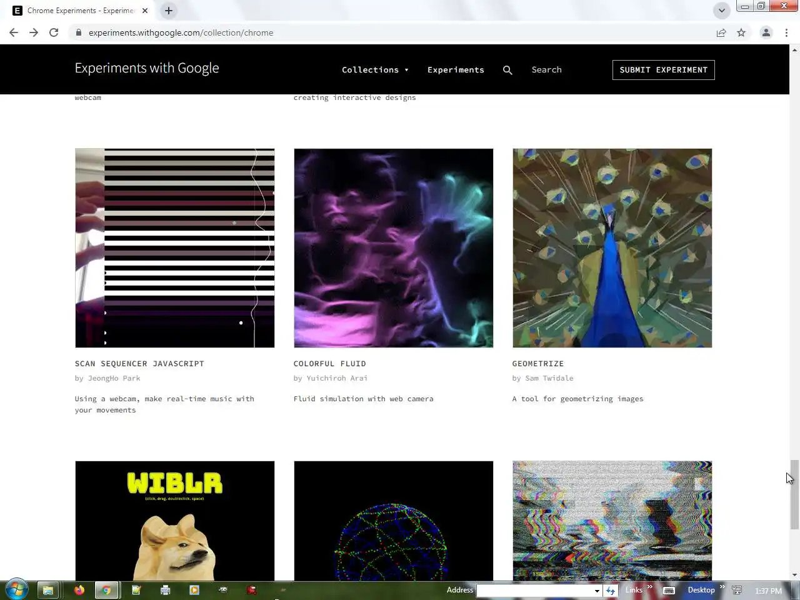The image size is (800, 600).
Task: Open the dotted sphere experiment thumbnail
Action: (x=394, y=521)
